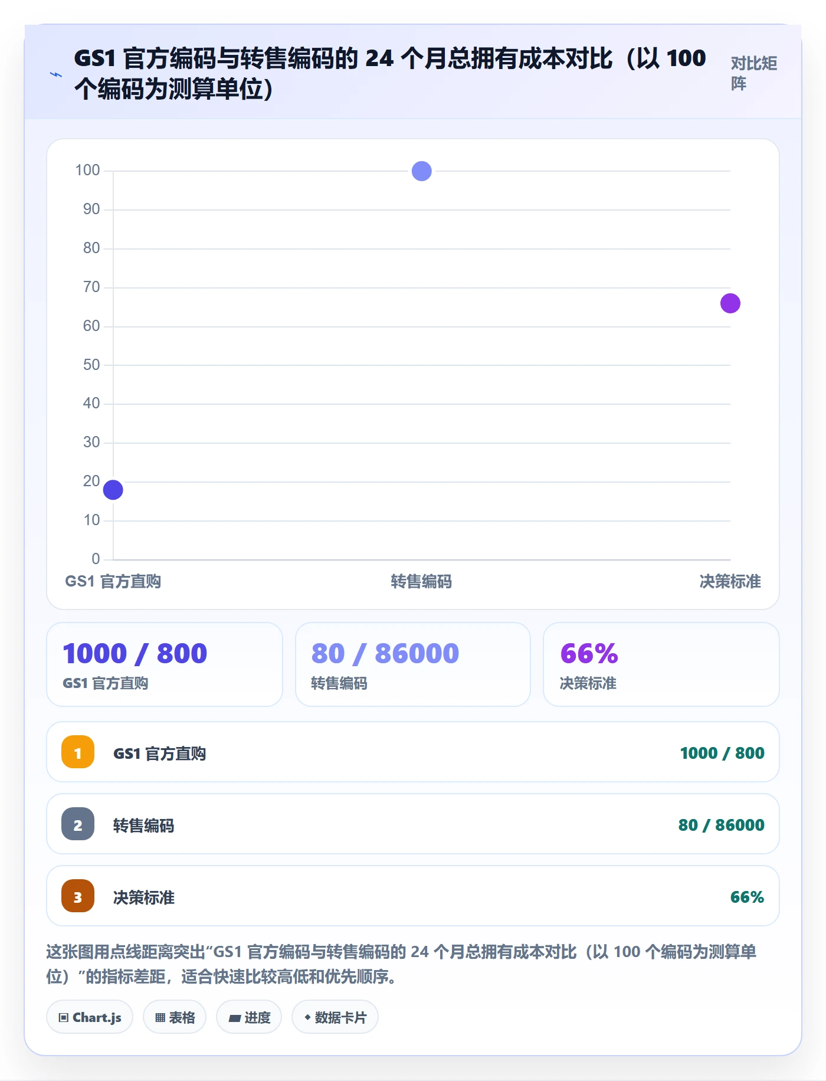The width and height of the screenshot is (826, 1081).
Task: Click the GS1 官方直购 data point on chart
Action: click(113, 490)
